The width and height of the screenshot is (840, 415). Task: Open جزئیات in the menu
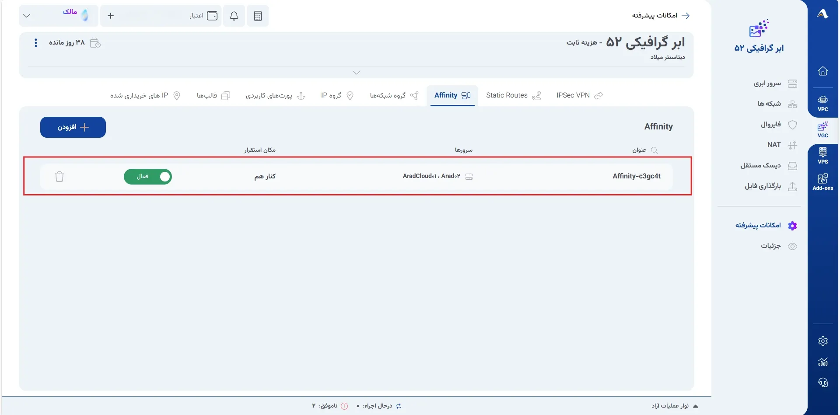(779, 246)
